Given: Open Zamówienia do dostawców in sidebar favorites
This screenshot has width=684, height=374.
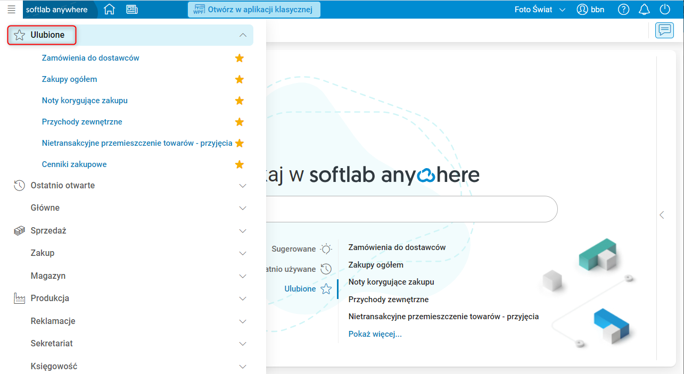Looking at the screenshot, I should [x=90, y=57].
